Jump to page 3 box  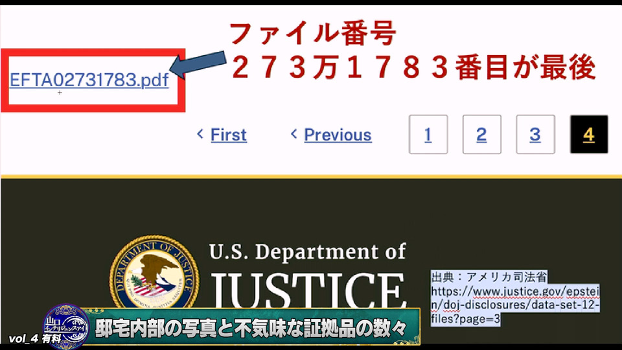pos(535,134)
